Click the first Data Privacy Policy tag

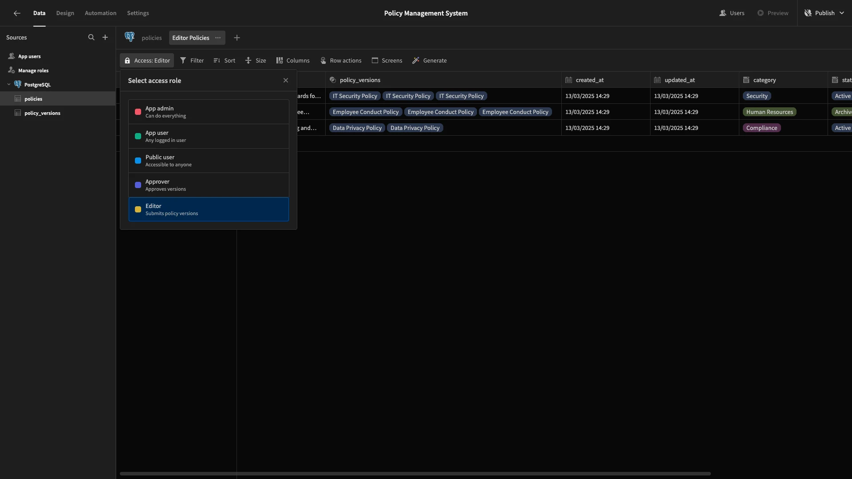point(357,128)
